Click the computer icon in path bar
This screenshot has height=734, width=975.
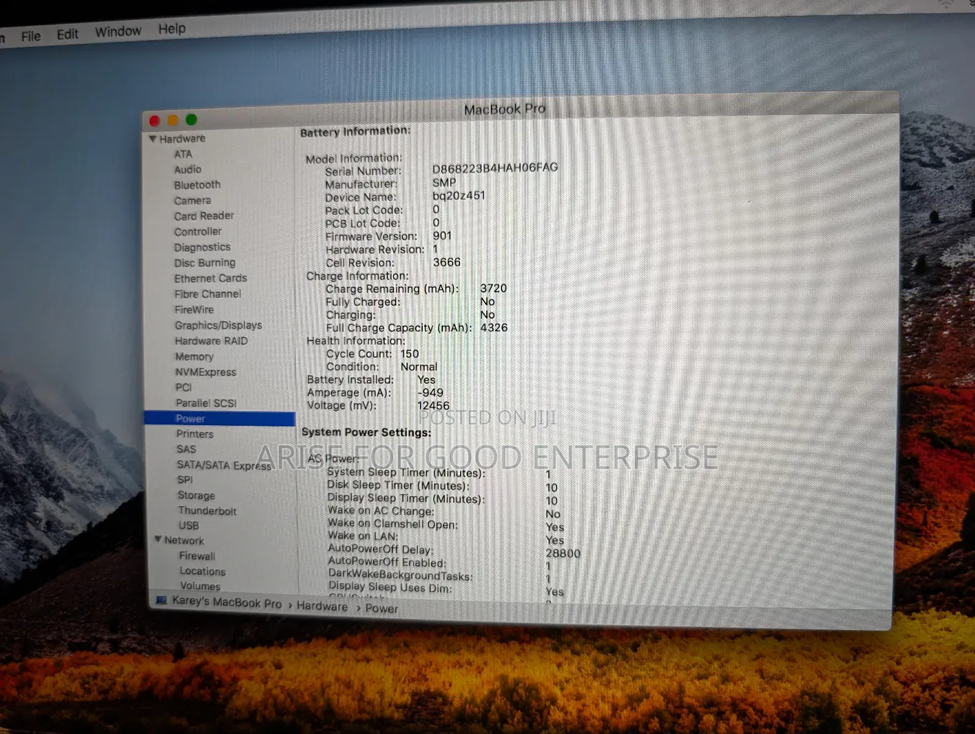161,600
